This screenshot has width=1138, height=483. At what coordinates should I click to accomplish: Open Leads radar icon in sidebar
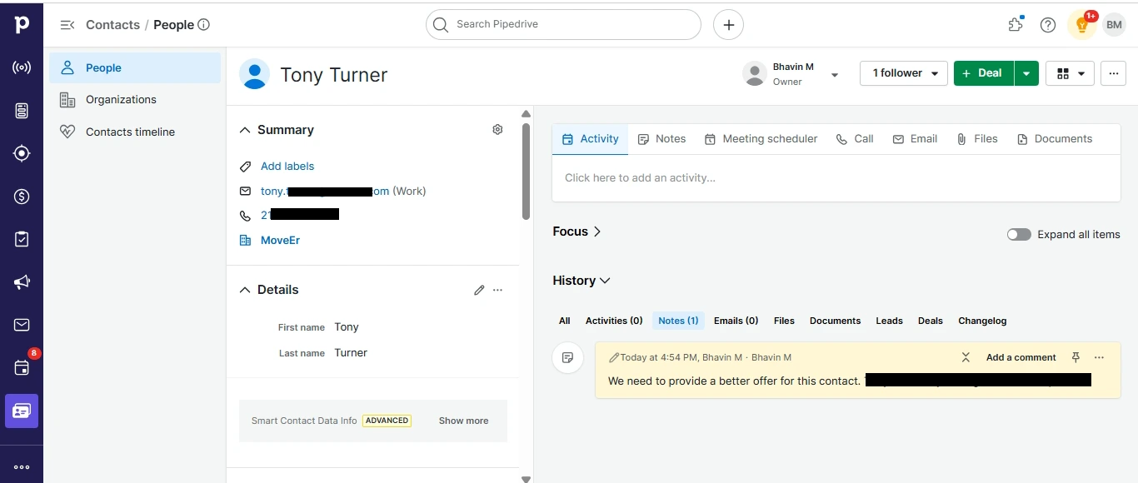click(x=22, y=67)
